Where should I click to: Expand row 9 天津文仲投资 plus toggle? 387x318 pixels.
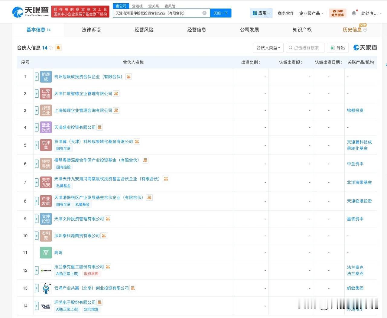tap(37, 219)
